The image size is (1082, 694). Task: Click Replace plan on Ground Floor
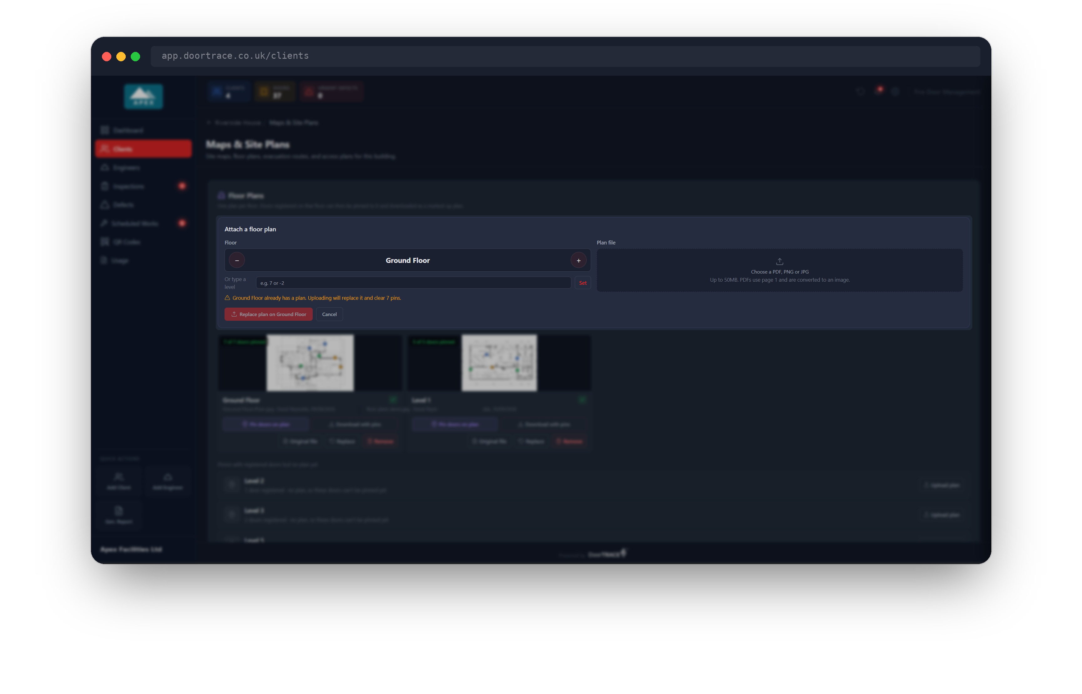tap(268, 314)
